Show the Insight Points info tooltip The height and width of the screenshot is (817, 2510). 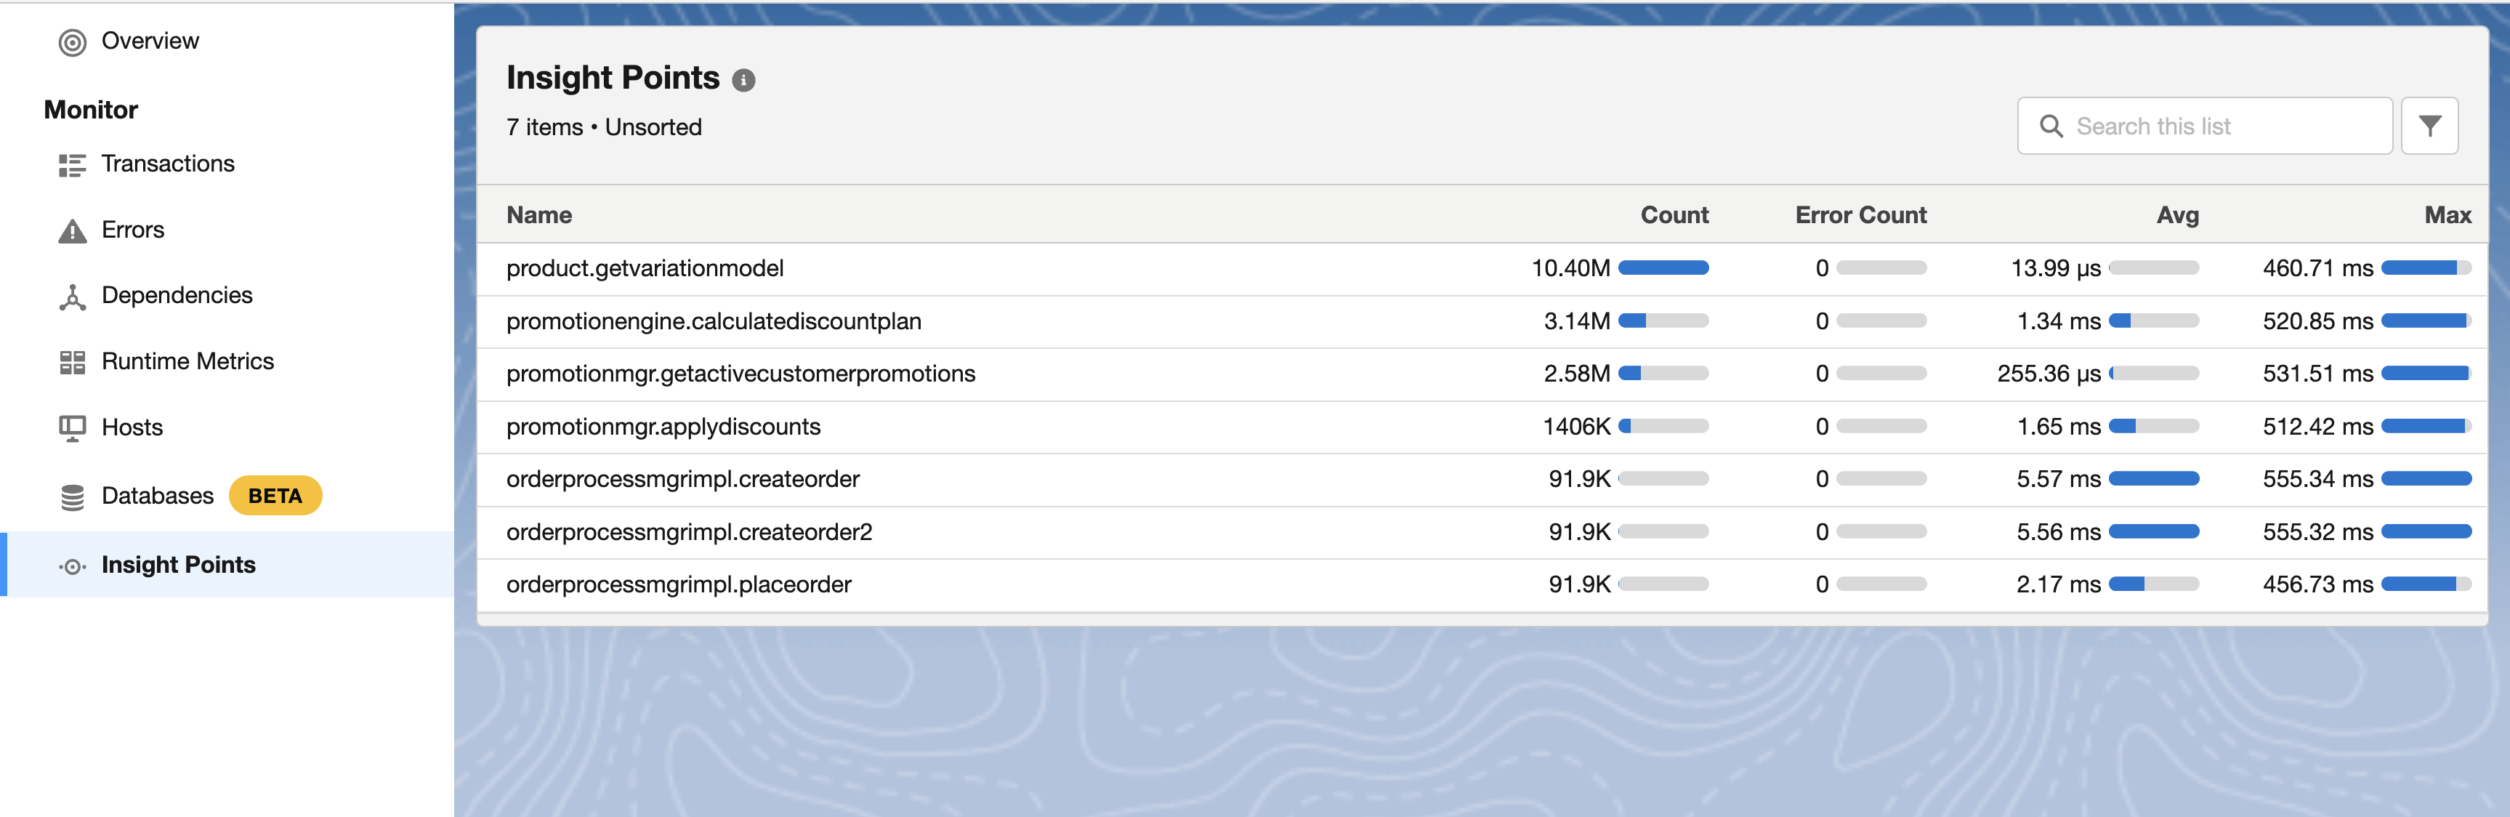744,81
